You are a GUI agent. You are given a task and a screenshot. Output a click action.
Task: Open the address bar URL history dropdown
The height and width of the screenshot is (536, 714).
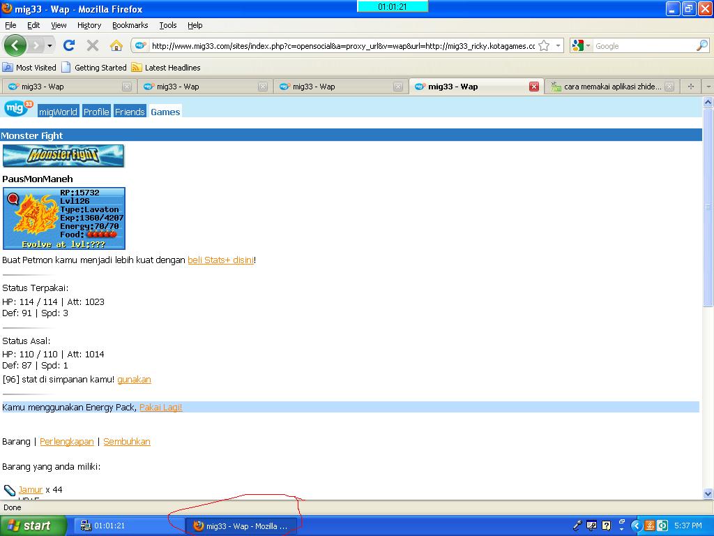558,45
